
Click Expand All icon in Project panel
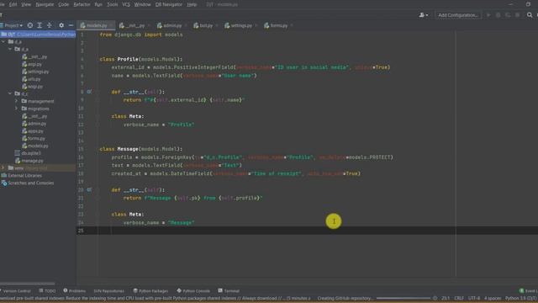[40, 25]
